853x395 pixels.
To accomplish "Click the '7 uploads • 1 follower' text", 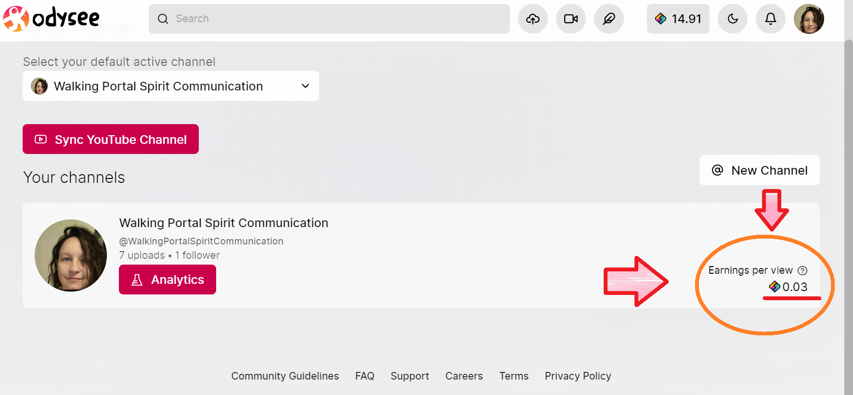I will [169, 255].
